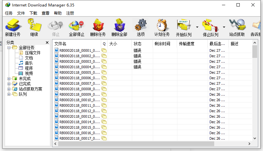Open the 文件 menu
This screenshot has width=263, height=151.
(x=21, y=13)
